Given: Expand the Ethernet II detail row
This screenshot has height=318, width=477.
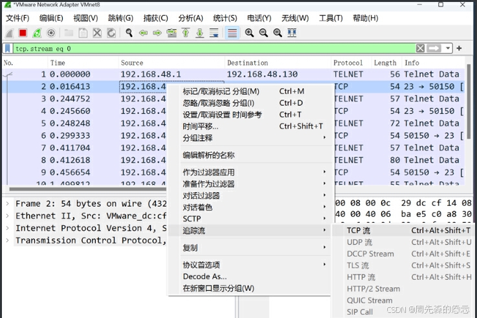Looking at the screenshot, I should coord(8,216).
